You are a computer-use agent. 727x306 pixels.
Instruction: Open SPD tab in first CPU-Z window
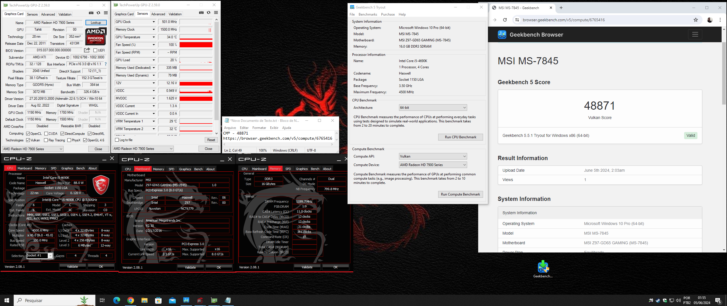click(53, 168)
